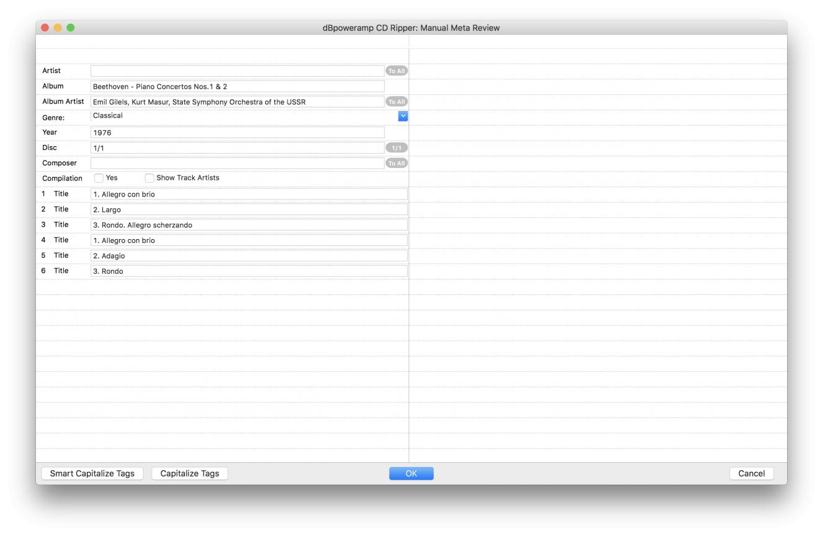Click the Album Artist input field
This screenshot has height=536, width=823.
237,102
